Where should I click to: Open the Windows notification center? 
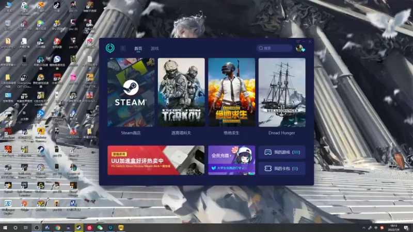coord(406,227)
